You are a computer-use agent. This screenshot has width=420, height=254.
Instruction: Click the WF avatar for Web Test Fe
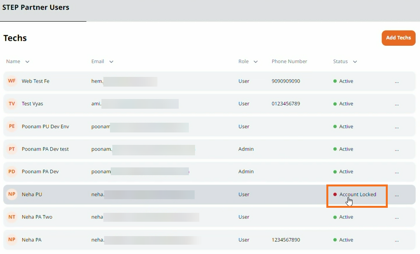pyautogui.click(x=12, y=81)
